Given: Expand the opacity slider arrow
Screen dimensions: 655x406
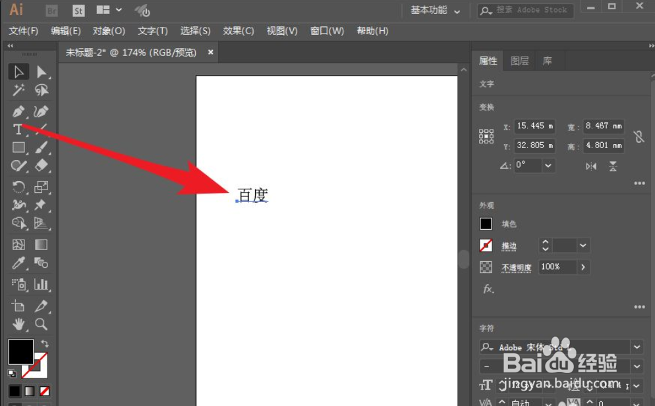Looking at the screenshot, I should [583, 266].
